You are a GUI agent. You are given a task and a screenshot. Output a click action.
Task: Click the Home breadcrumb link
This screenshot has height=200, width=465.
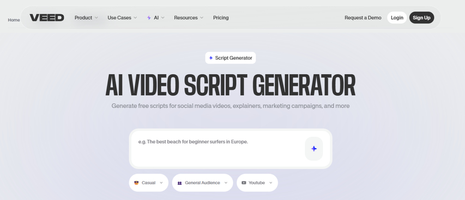(14, 20)
